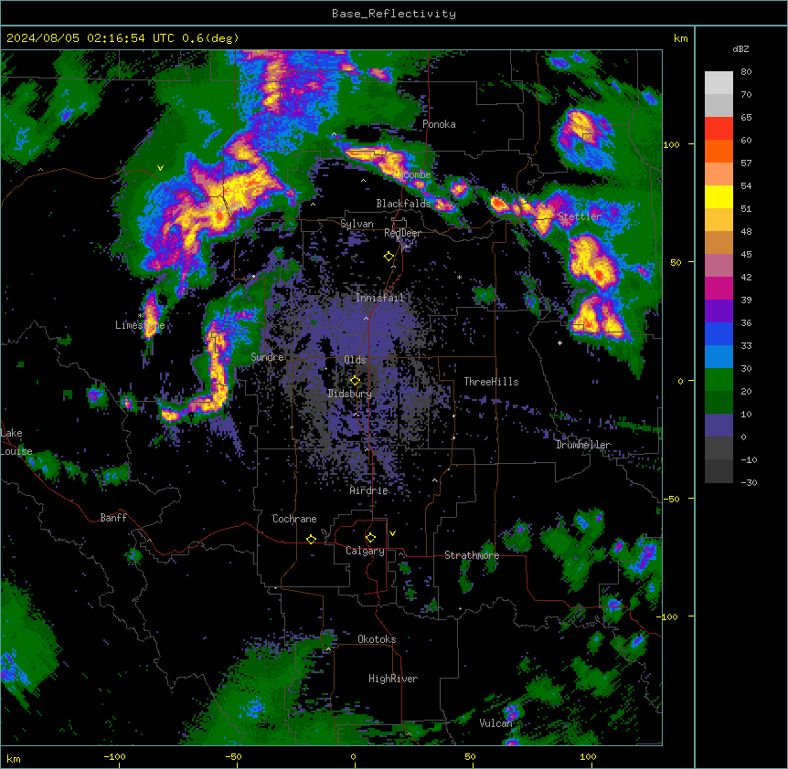Click the Drumheller city label
788x769 pixels.
pyautogui.click(x=583, y=445)
